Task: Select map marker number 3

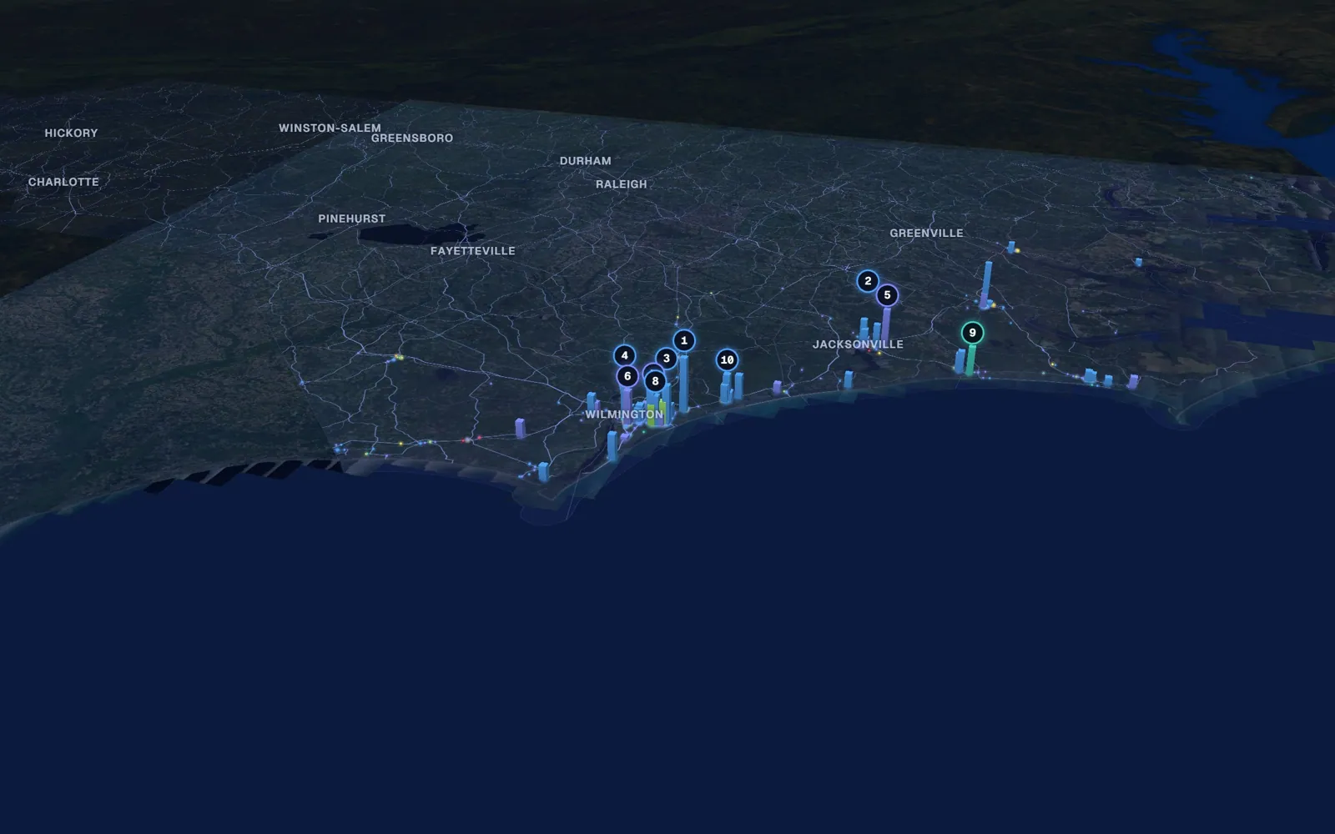Action: tap(666, 359)
